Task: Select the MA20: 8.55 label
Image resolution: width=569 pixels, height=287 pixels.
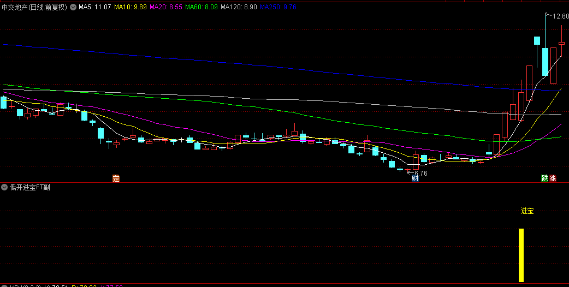Action: pos(165,7)
